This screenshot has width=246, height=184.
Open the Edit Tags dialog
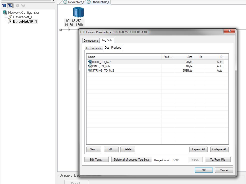point(96,160)
